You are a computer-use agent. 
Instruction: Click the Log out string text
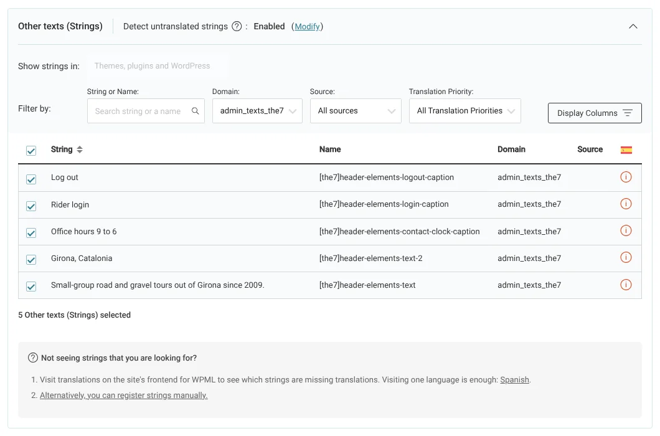coord(64,178)
